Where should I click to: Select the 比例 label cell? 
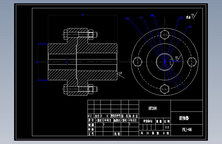click(167, 121)
